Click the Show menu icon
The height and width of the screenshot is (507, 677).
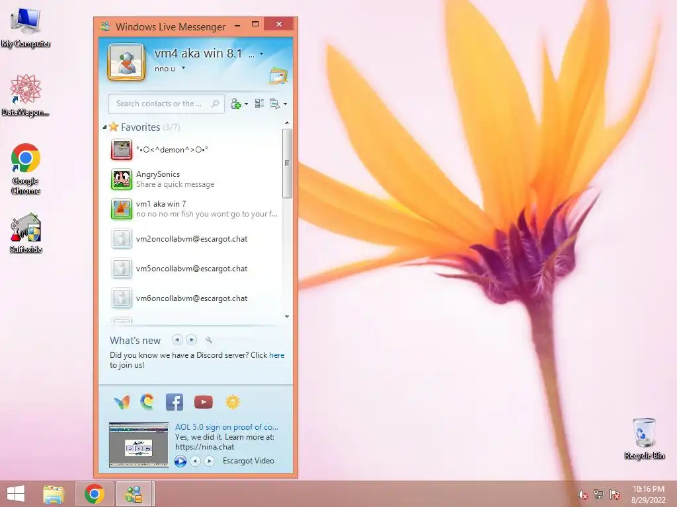coord(274,104)
